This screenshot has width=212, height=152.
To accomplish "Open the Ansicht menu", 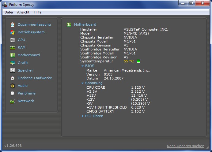I will point(23,12).
